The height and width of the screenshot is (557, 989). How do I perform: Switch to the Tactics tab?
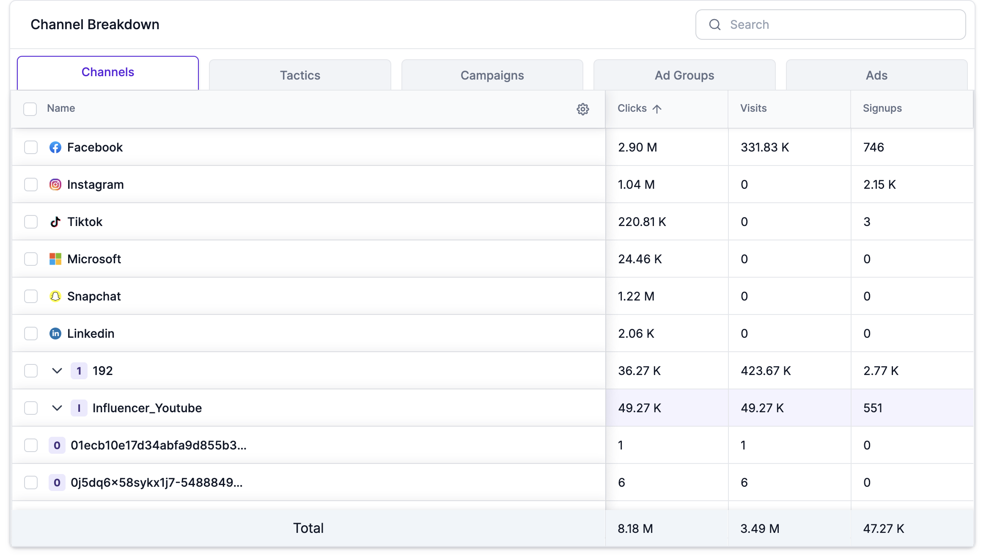click(x=300, y=75)
